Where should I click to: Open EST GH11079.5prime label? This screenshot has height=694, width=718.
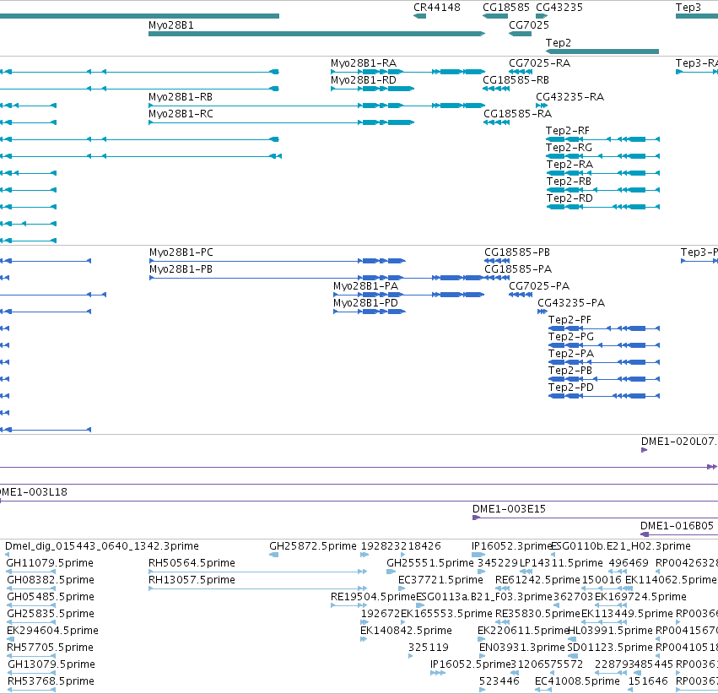pos(50,563)
